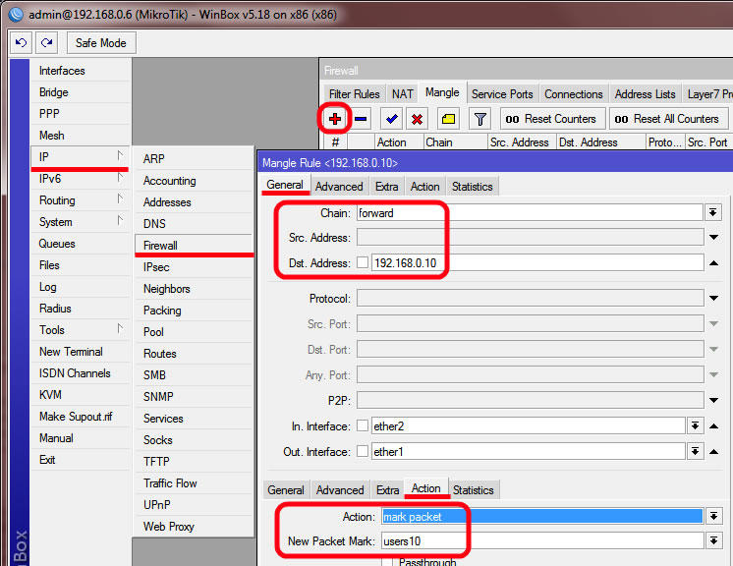Screen dimensions: 733x566
Task: Open the Advanced tab in Mangle Rule
Action: [x=340, y=187]
